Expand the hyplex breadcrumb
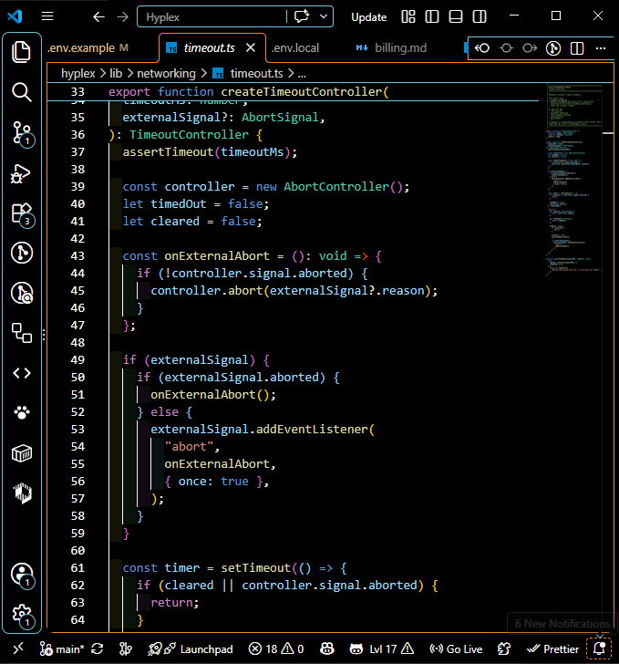This screenshot has width=619, height=664. click(78, 74)
